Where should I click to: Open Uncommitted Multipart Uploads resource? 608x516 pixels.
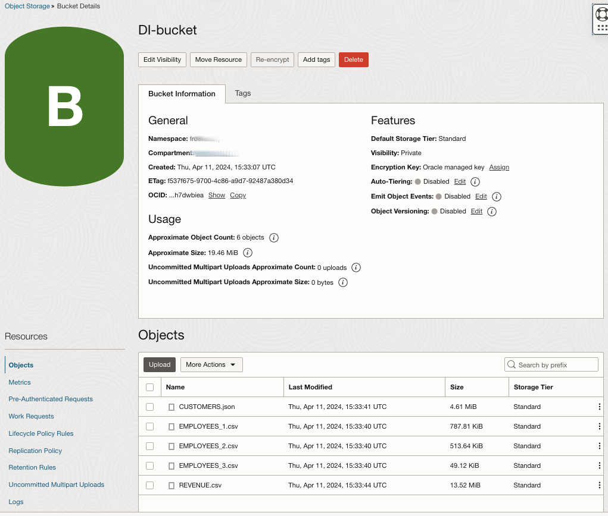pyautogui.click(x=56, y=484)
